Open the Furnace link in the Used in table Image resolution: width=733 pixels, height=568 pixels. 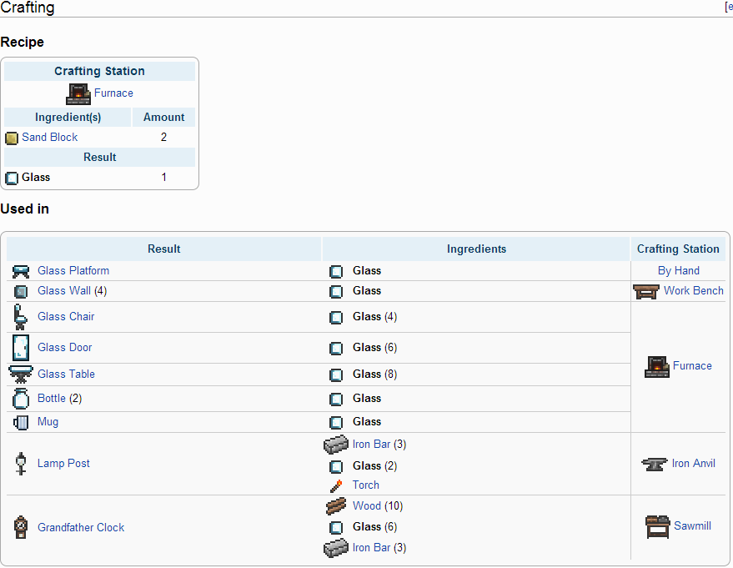[692, 365]
